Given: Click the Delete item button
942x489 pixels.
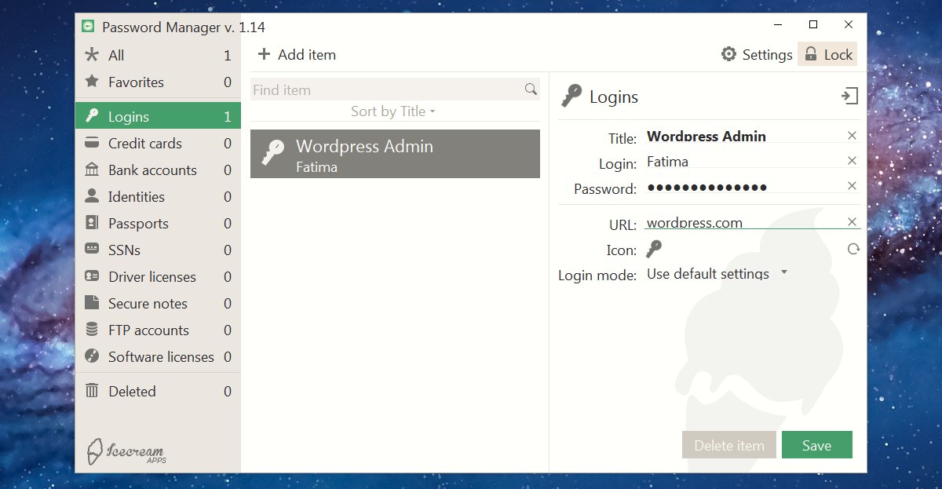Looking at the screenshot, I should pos(729,445).
